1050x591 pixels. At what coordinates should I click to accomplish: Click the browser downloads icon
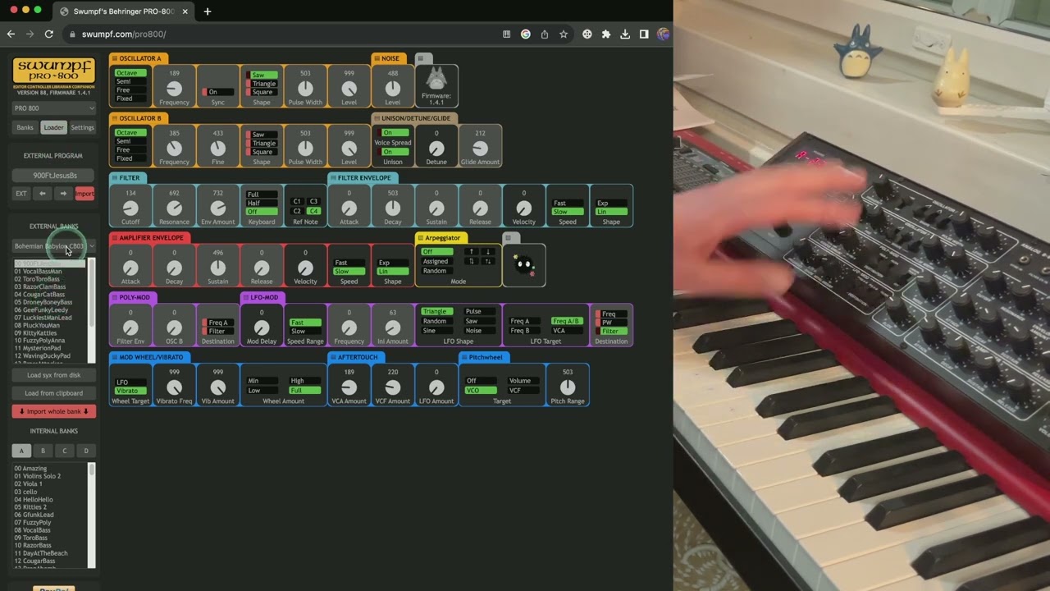click(625, 34)
